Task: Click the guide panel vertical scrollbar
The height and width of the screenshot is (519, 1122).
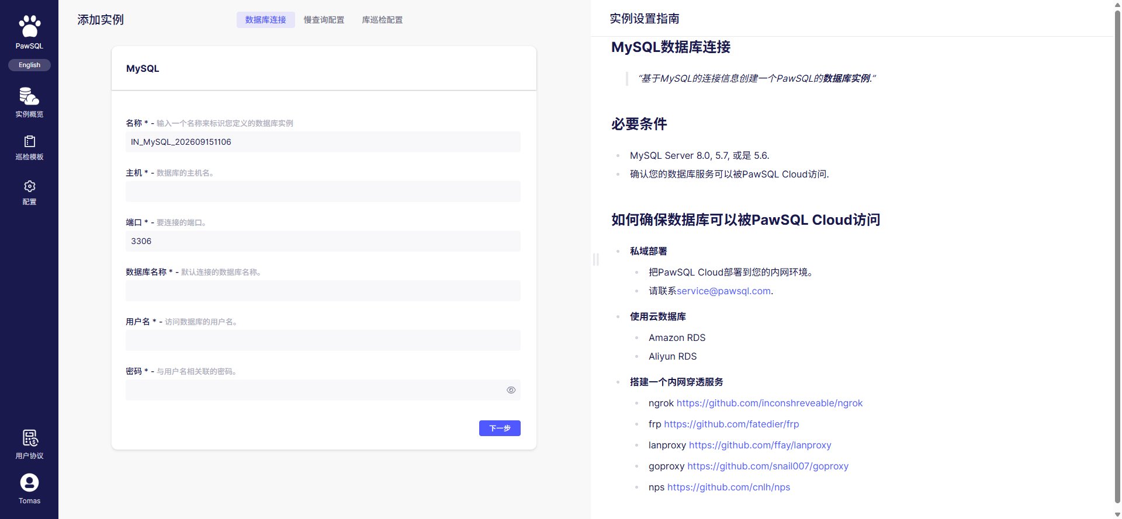Action: pyautogui.click(x=1117, y=257)
